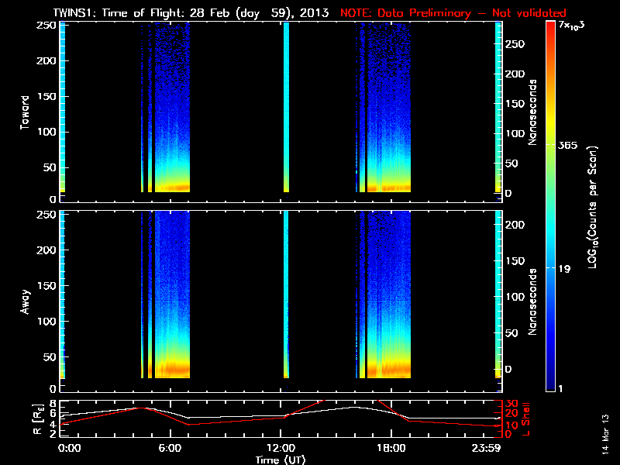Viewport: 620px width, 465px height.
Task: Click the 'Toward' panel axis label
Action: tap(26, 112)
